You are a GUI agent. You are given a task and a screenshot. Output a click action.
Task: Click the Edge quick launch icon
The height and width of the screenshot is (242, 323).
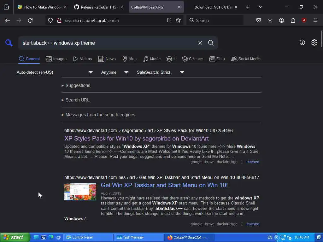(51, 237)
